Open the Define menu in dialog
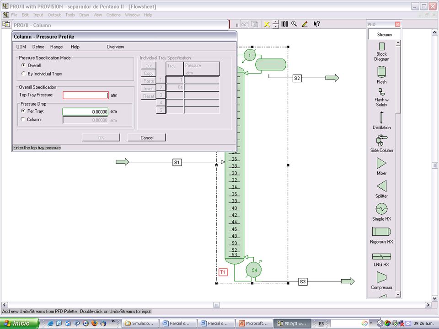The height and width of the screenshot is (329, 439). 38,47
